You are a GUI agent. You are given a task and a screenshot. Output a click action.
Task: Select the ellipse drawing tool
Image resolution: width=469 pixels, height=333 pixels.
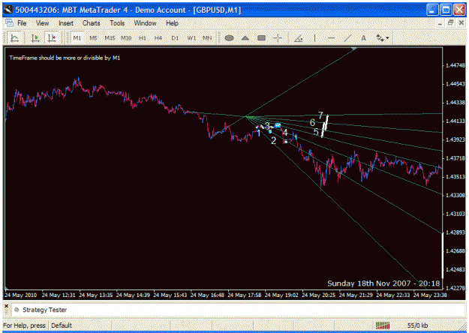tap(230, 38)
